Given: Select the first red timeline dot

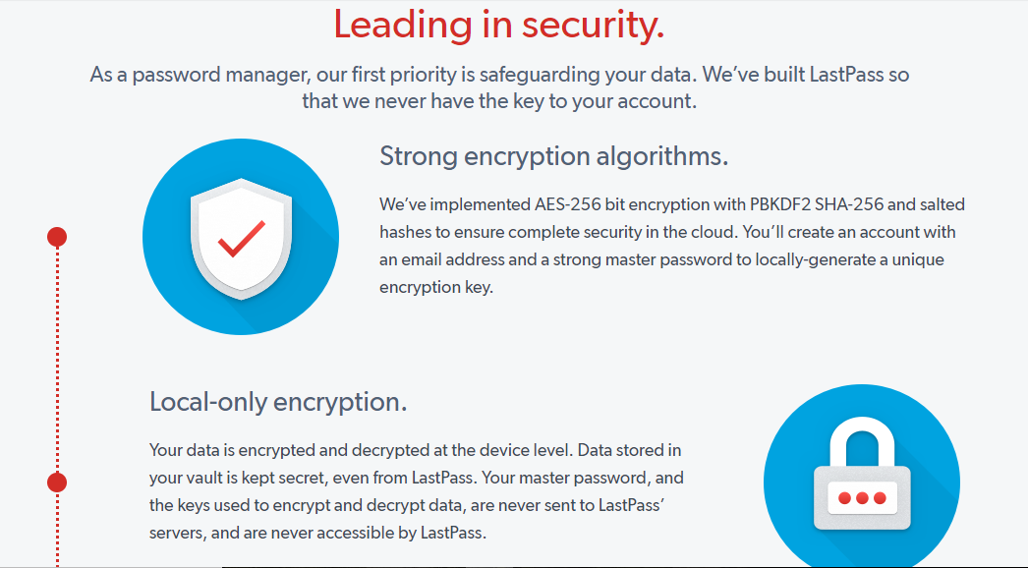Looking at the screenshot, I should click(57, 237).
